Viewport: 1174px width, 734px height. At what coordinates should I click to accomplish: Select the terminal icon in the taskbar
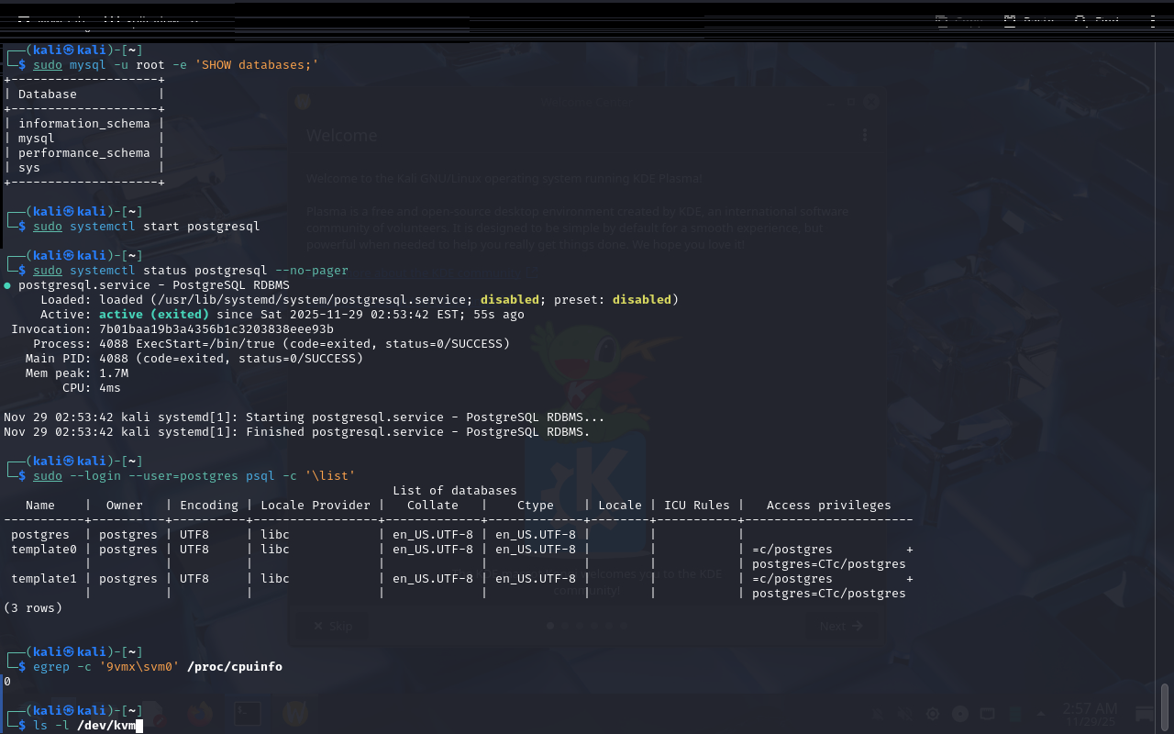pyautogui.click(x=247, y=713)
